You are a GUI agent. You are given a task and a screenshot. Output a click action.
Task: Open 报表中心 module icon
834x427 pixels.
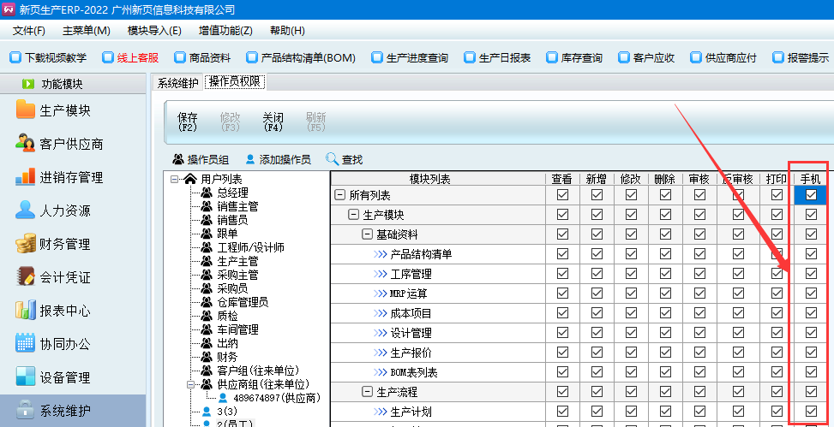click(x=26, y=311)
